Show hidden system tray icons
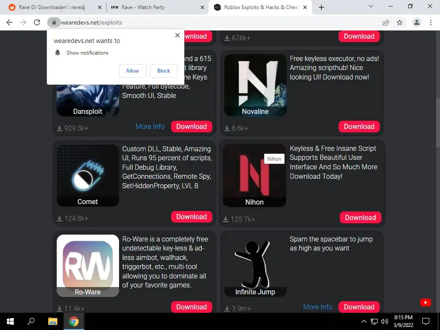The width and height of the screenshot is (440, 330). point(364,321)
